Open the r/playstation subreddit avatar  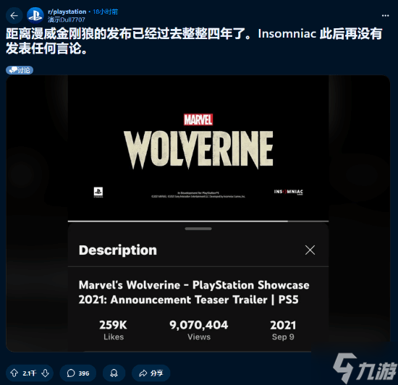(x=35, y=15)
